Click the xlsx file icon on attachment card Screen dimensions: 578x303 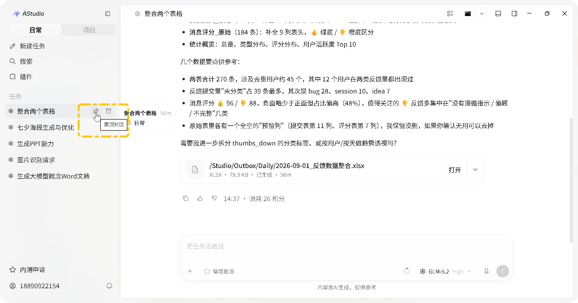tap(195, 170)
